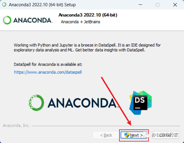Screen dimensions: 184x143
Task: Click the disabled maximize window button
Action: click(x=158, y=5)
